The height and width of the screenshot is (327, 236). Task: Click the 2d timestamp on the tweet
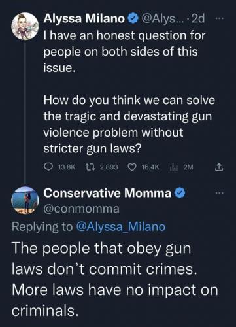point(197,19)
